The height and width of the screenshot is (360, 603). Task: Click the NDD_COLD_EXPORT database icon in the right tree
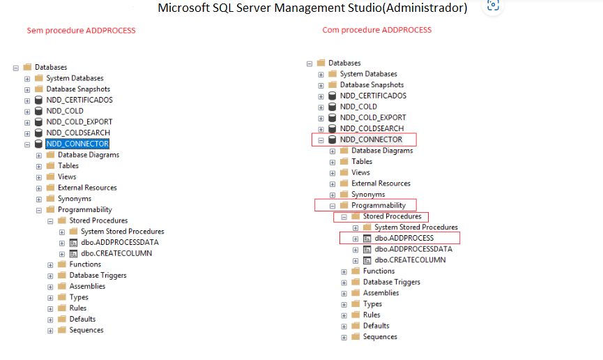pyautogui.click(x=333, y=118)
